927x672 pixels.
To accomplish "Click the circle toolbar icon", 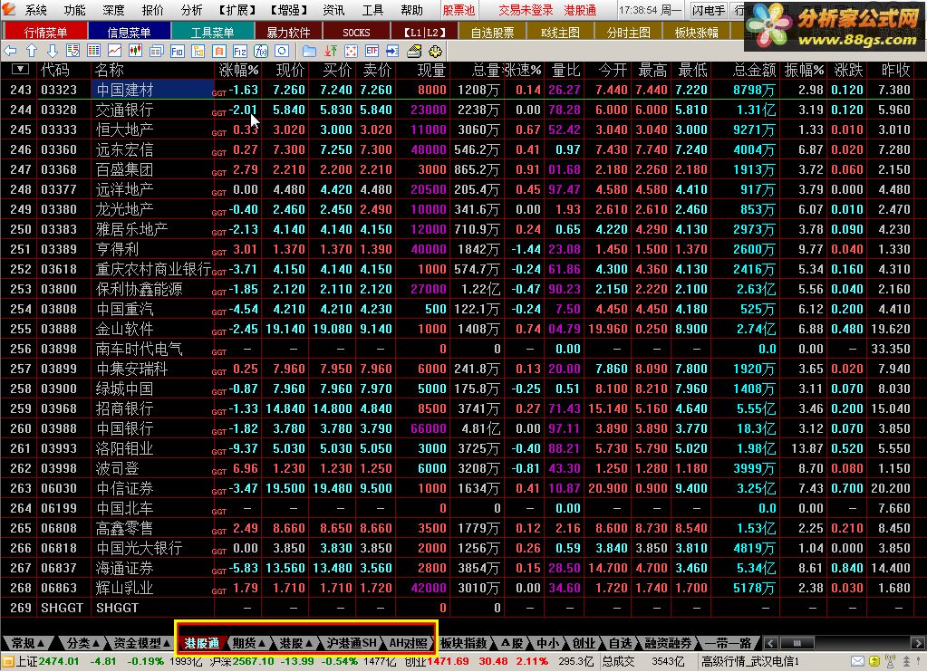I will pos(282,51).
